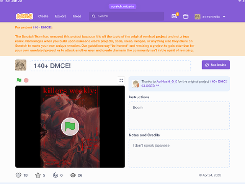Open the My Stuff folder icon

[x=186, y=16]
